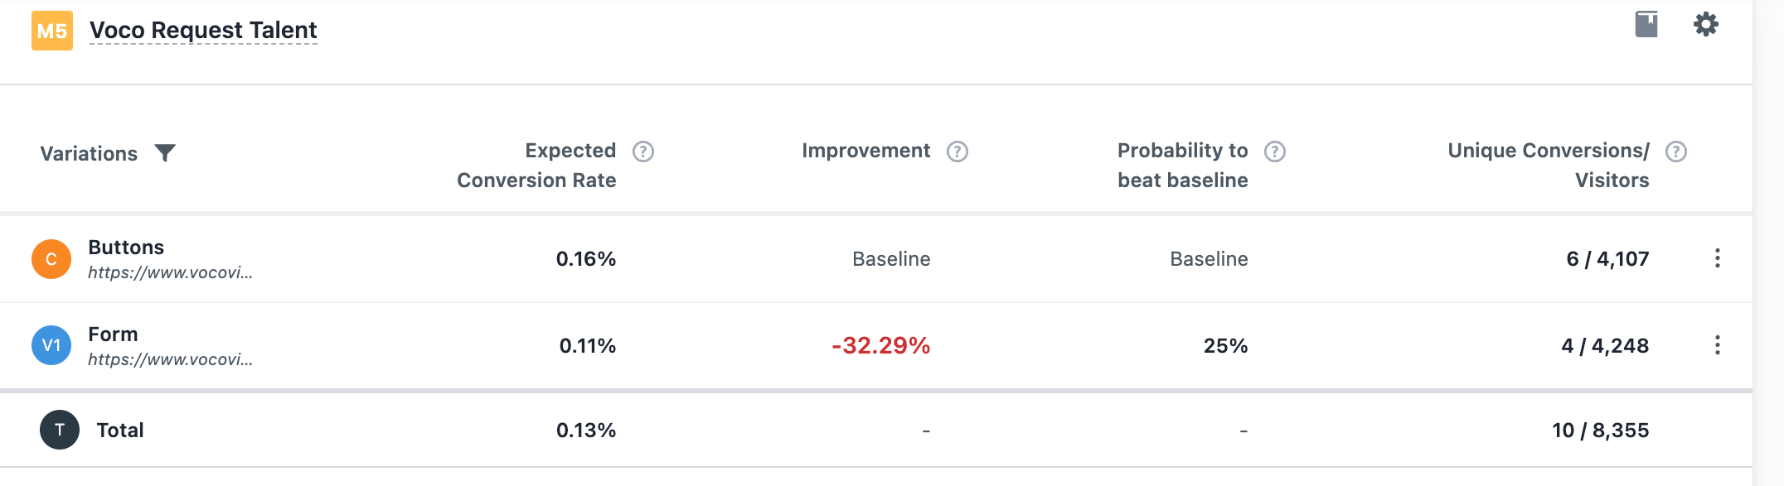Click the Variations column header
Viewport: 1784px width, 486px height.
(89, 154)
